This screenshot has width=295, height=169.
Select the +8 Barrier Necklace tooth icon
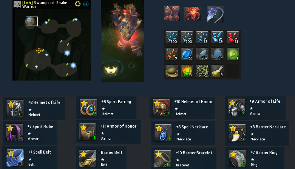[237, 132]
